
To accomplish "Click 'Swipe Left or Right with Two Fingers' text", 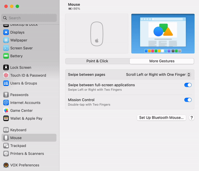I will [x=95, y=90].
